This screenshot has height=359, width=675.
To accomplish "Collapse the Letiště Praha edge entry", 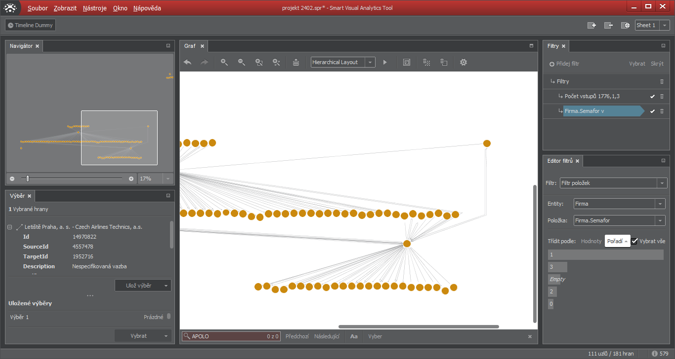I will click(x=10, y=227).
